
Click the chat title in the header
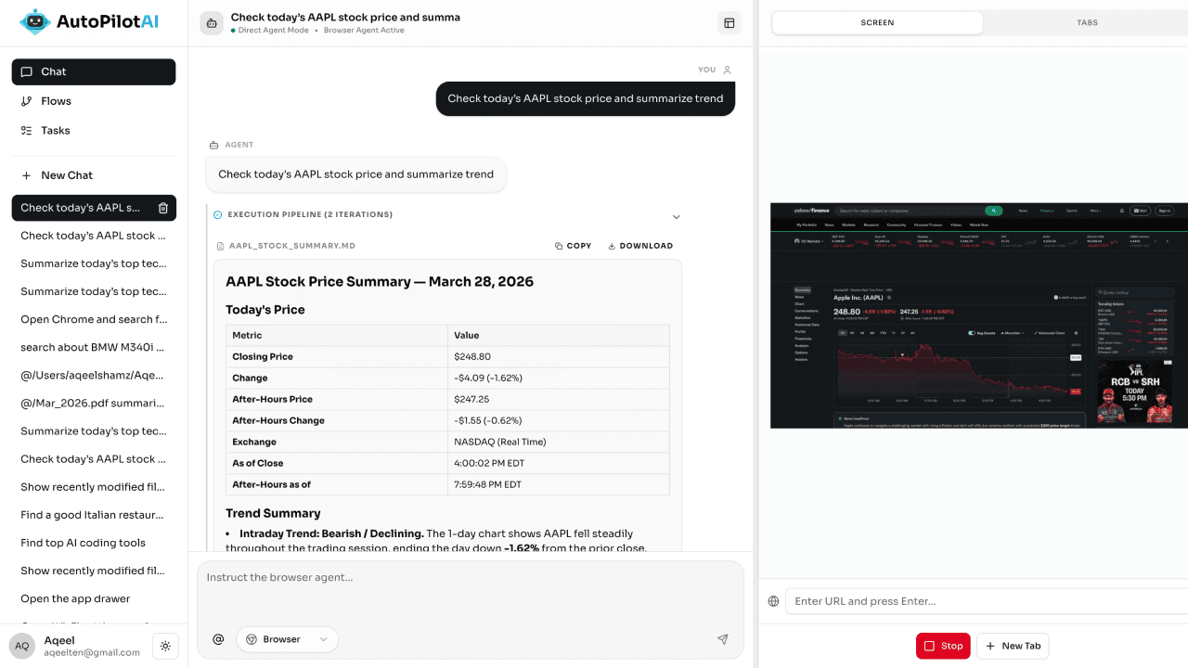[x=345, y=17]
